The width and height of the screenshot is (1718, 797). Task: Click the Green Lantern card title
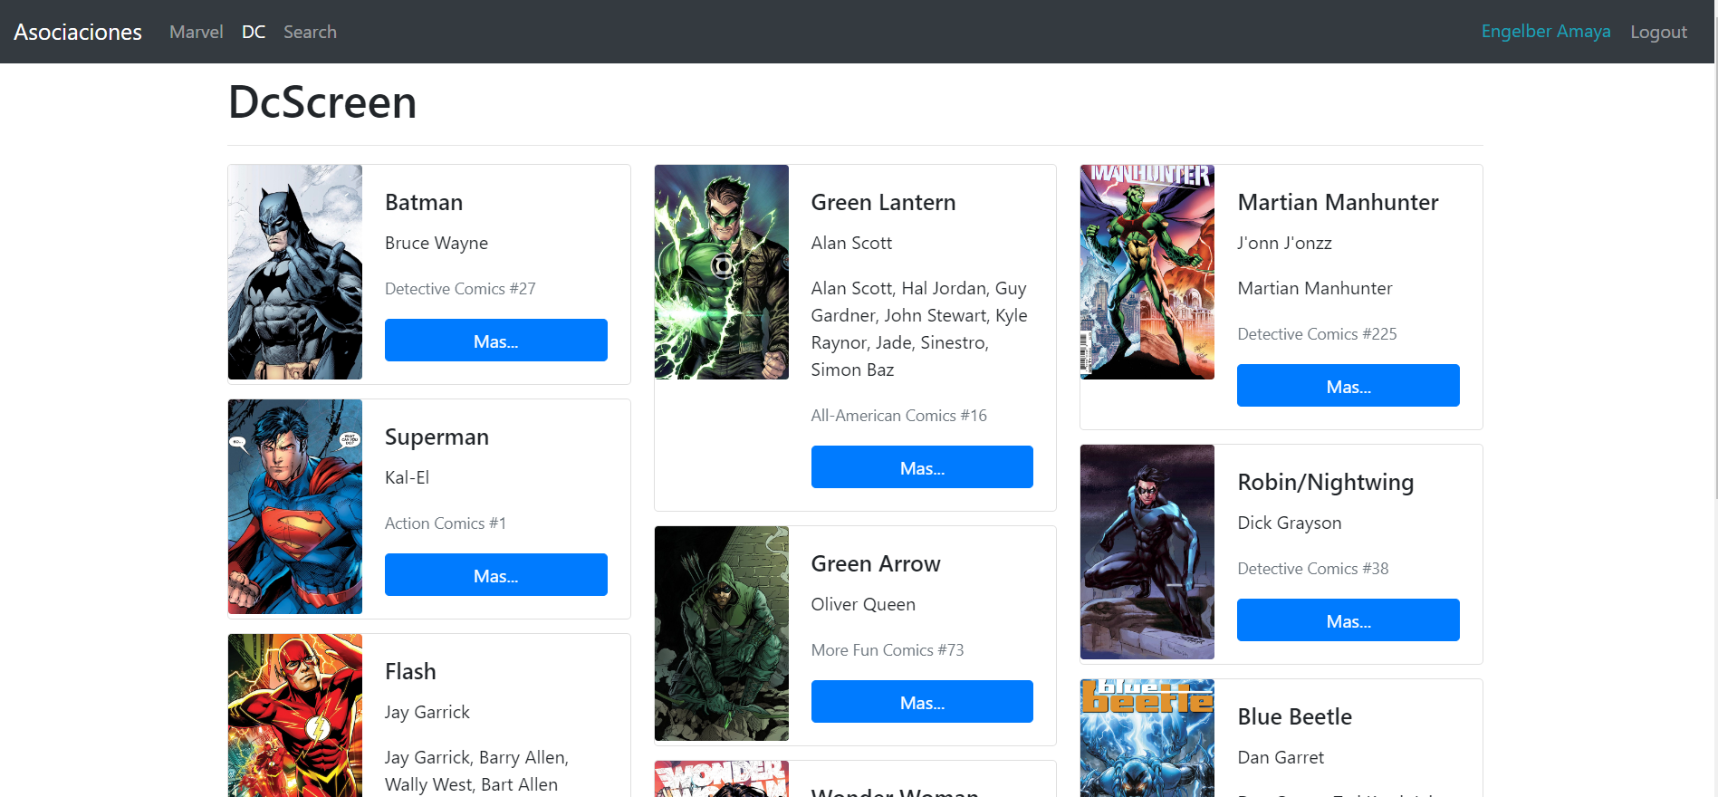click(883, 202)
